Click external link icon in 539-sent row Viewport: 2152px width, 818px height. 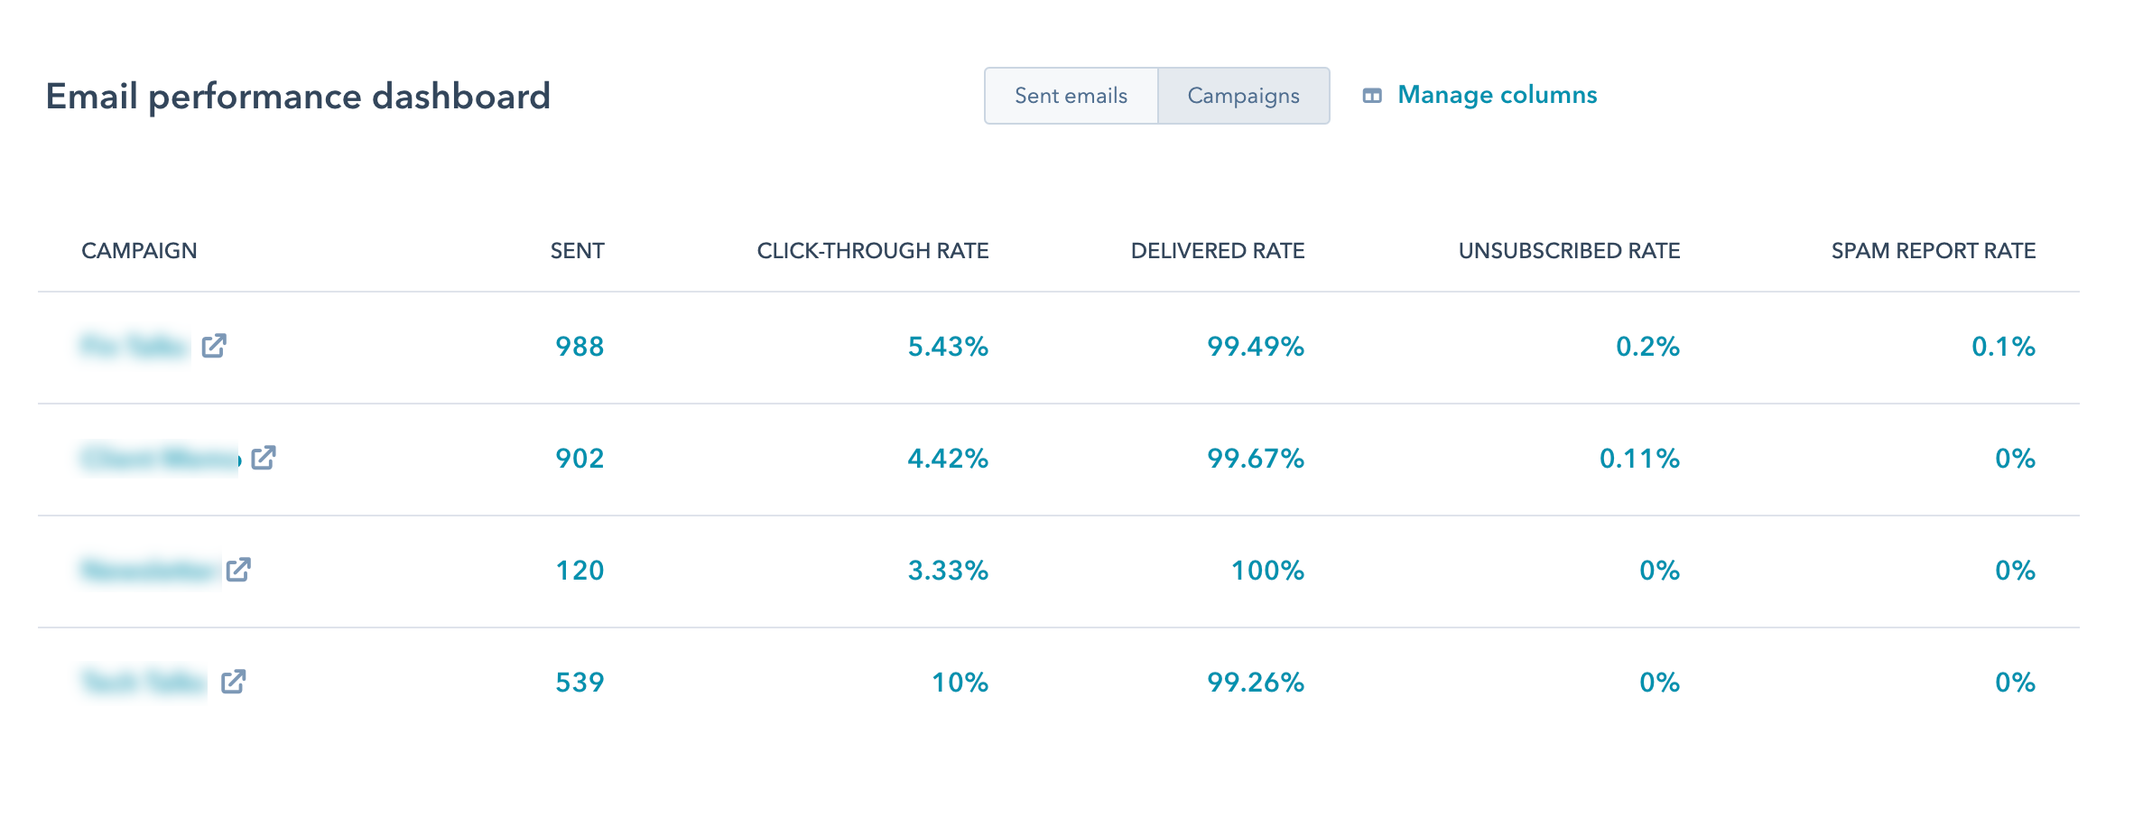pos(234,682)
